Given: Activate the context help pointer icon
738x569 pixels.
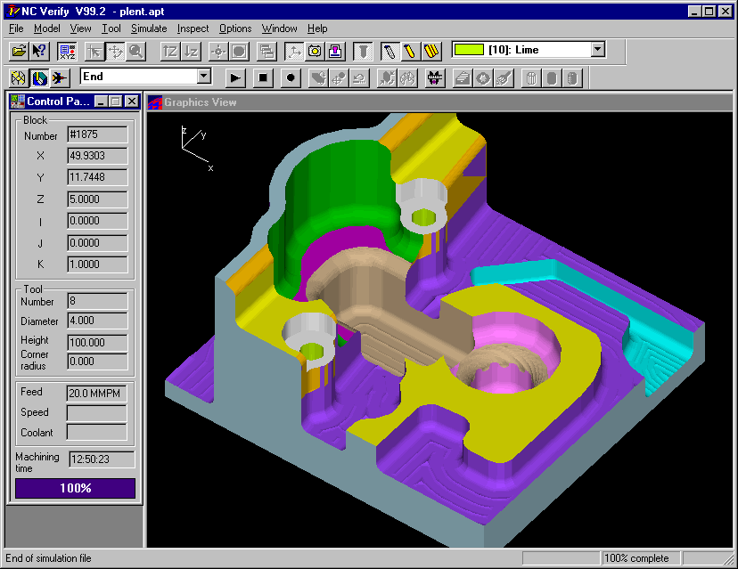Looking at the screenshot, I should (39, 51).
